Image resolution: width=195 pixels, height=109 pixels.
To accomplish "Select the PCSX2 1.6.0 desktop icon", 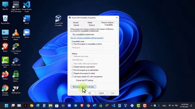I will click(x=16, y=61).
